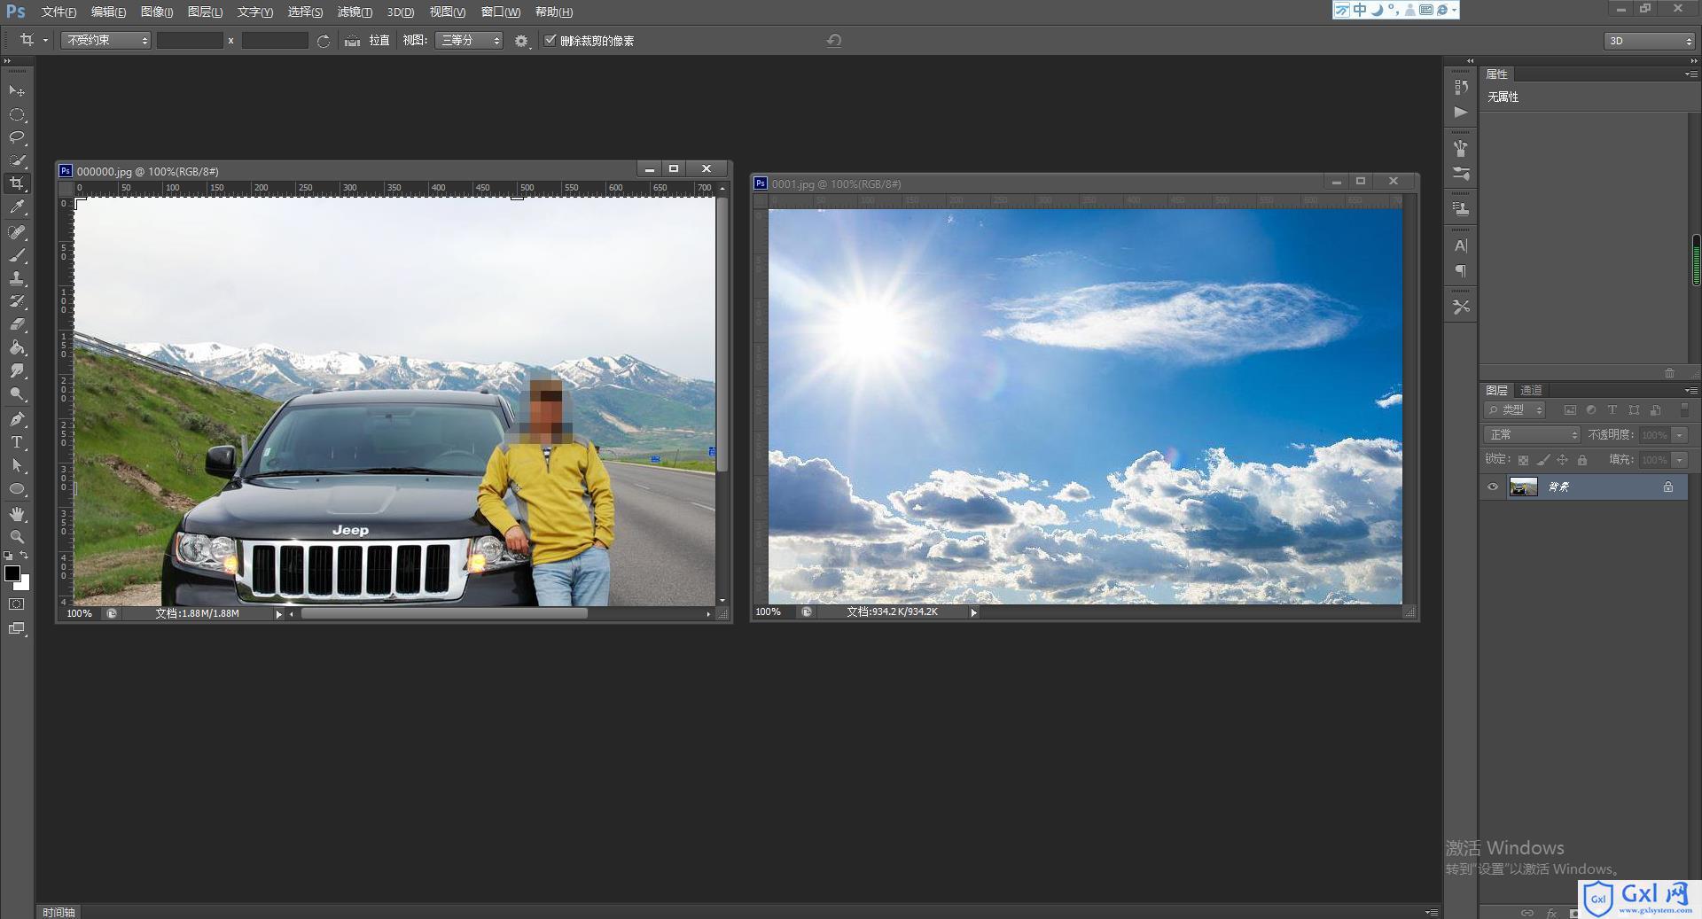Select the Hand tool
The height and width of the screenshot is (919, 1702).
(x=17, y=513)
